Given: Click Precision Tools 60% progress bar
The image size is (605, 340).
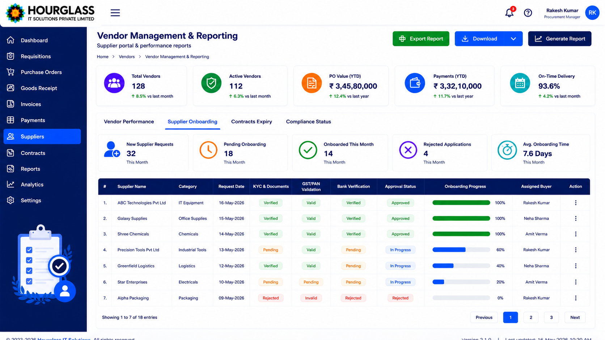Looking at the screenshot, I should pos(461,250).
